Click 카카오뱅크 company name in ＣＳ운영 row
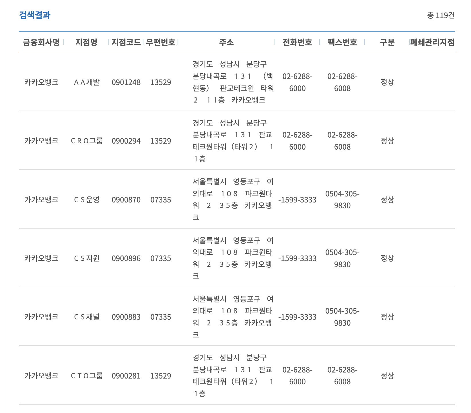This screenshot has height=413, width=471. [x=41, y=200]
